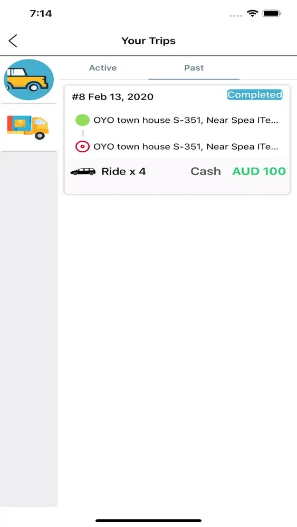Tap the battery indicator in status bar

tap(272, 14)
